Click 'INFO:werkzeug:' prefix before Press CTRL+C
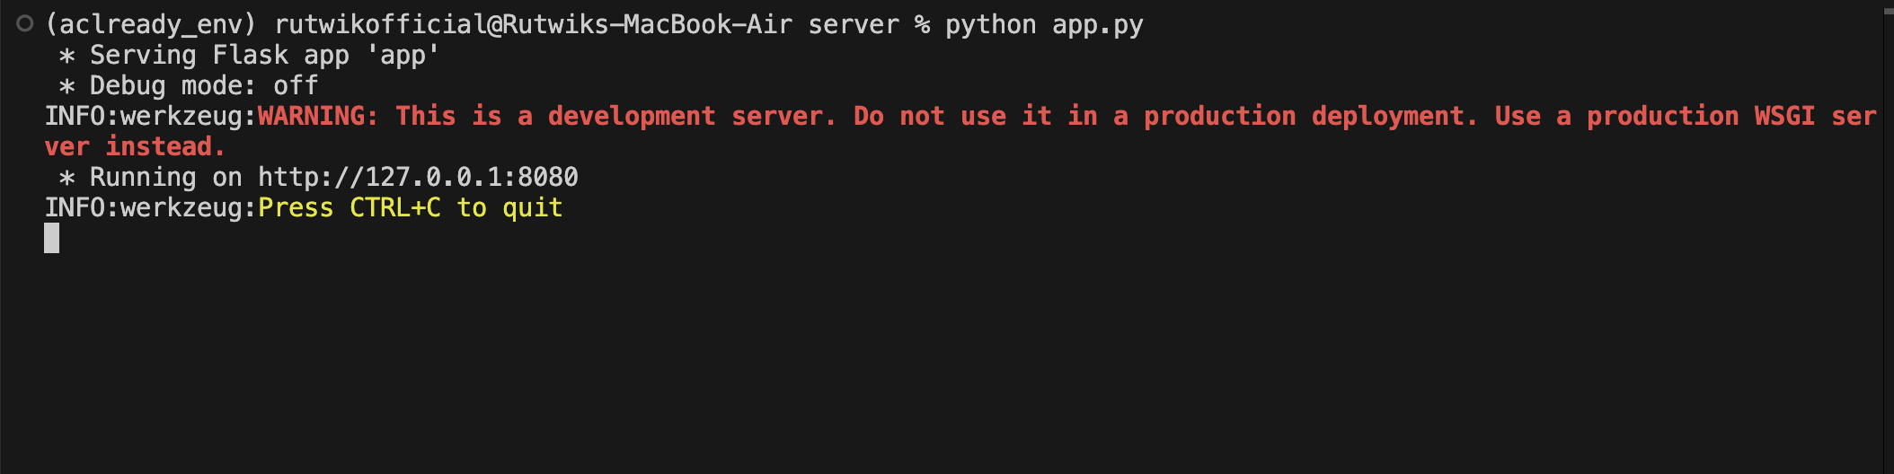1894x474 pixels. pyautogui.click(x=151, y=207)
